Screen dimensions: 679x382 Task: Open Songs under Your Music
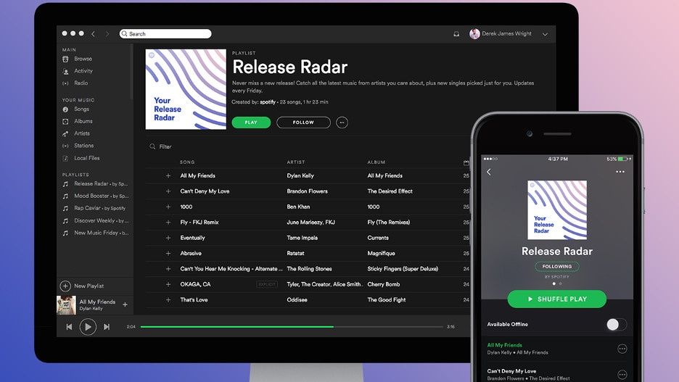click(x=81, y=109)
